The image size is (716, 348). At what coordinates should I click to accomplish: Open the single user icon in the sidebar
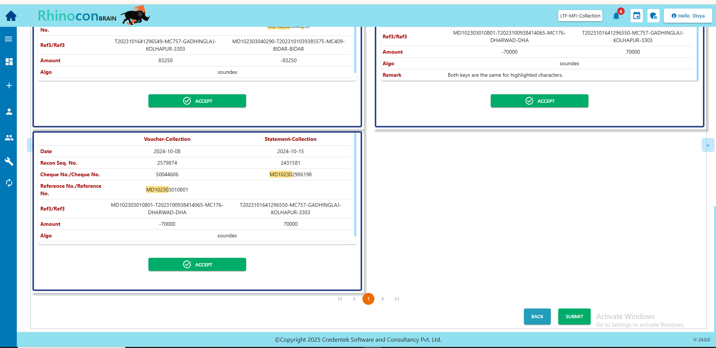[x=9, y=112]
